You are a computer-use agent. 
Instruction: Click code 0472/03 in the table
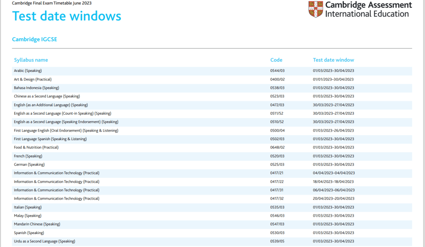277,105
